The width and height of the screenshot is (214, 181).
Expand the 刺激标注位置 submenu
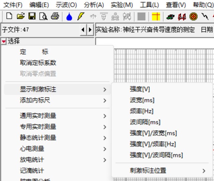[162, 170]
